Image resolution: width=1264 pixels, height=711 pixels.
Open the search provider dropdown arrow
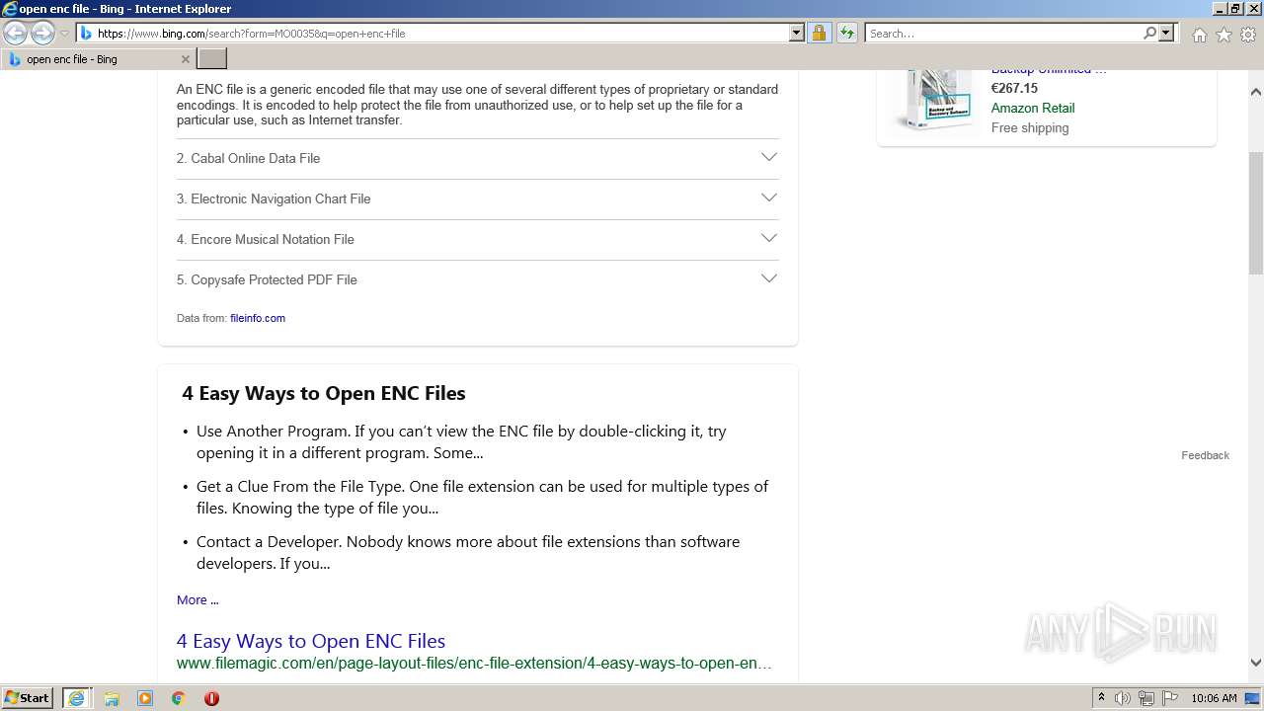pos(1166,33)
